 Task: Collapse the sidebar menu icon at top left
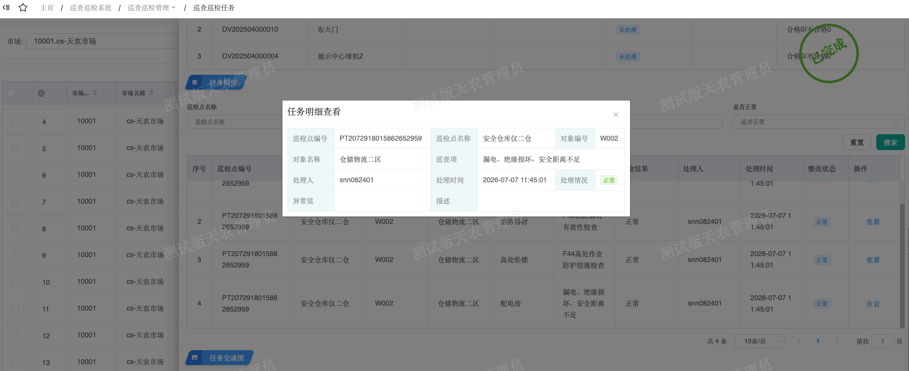[6, 7]
